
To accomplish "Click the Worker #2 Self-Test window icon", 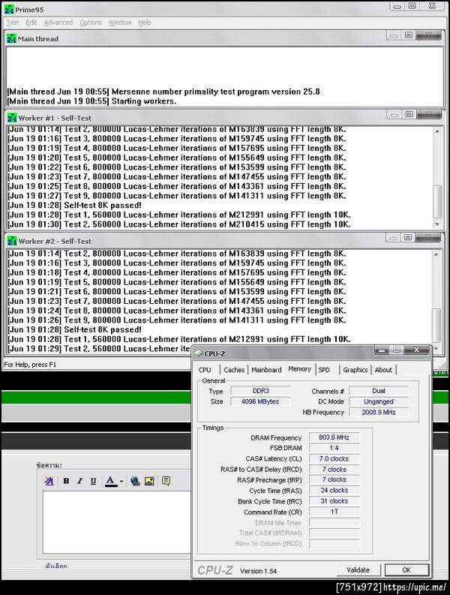I will click(12, 242).
